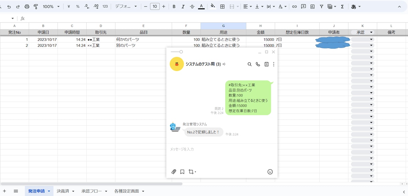
Task: Increase decimal places
Action: pos(96,7)
